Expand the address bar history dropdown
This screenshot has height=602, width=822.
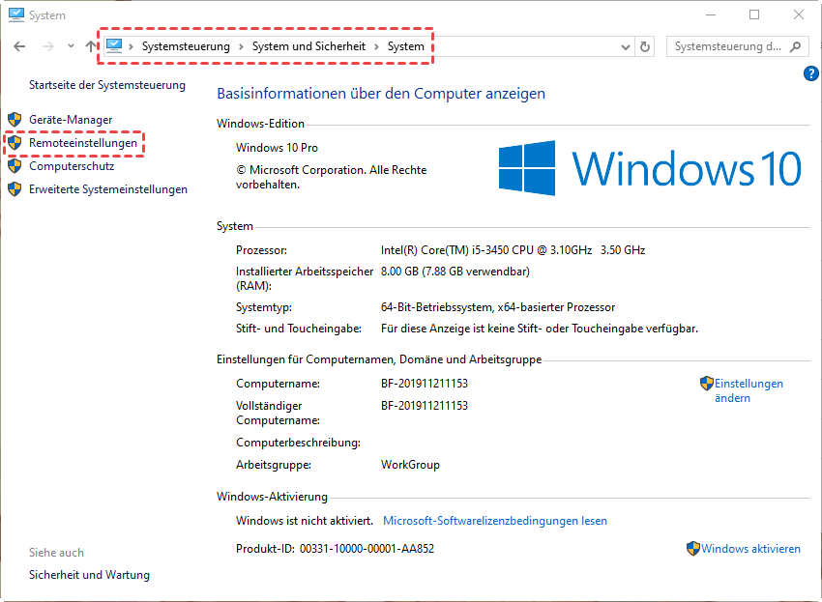624,46
